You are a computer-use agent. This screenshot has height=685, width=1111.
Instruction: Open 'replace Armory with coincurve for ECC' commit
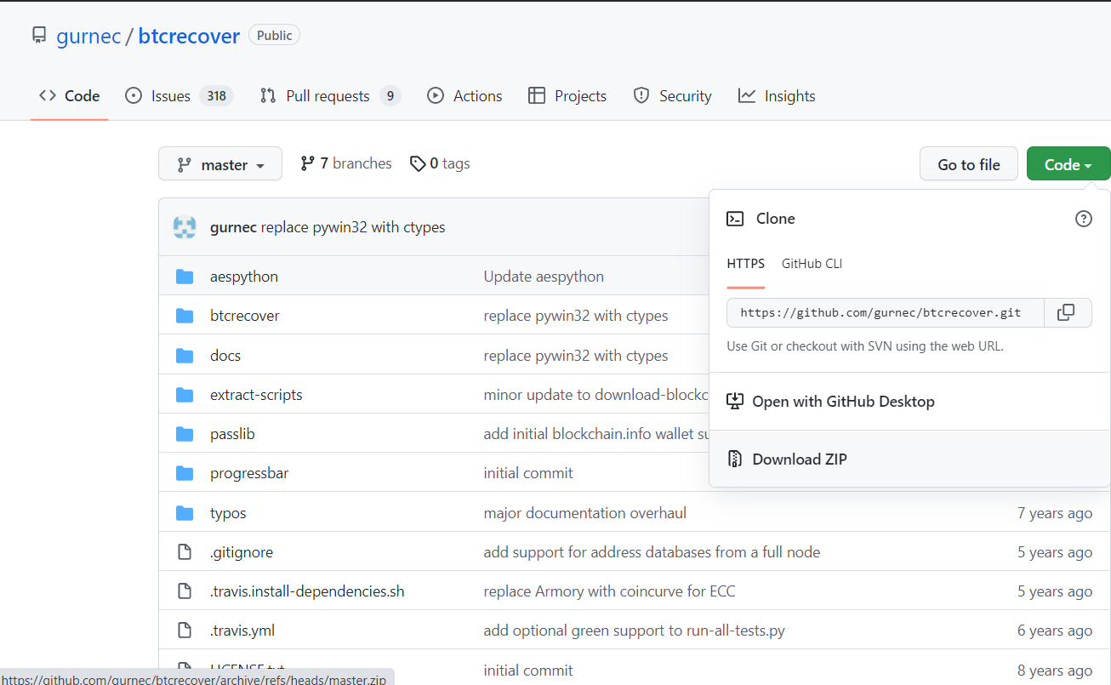point(609,591)
